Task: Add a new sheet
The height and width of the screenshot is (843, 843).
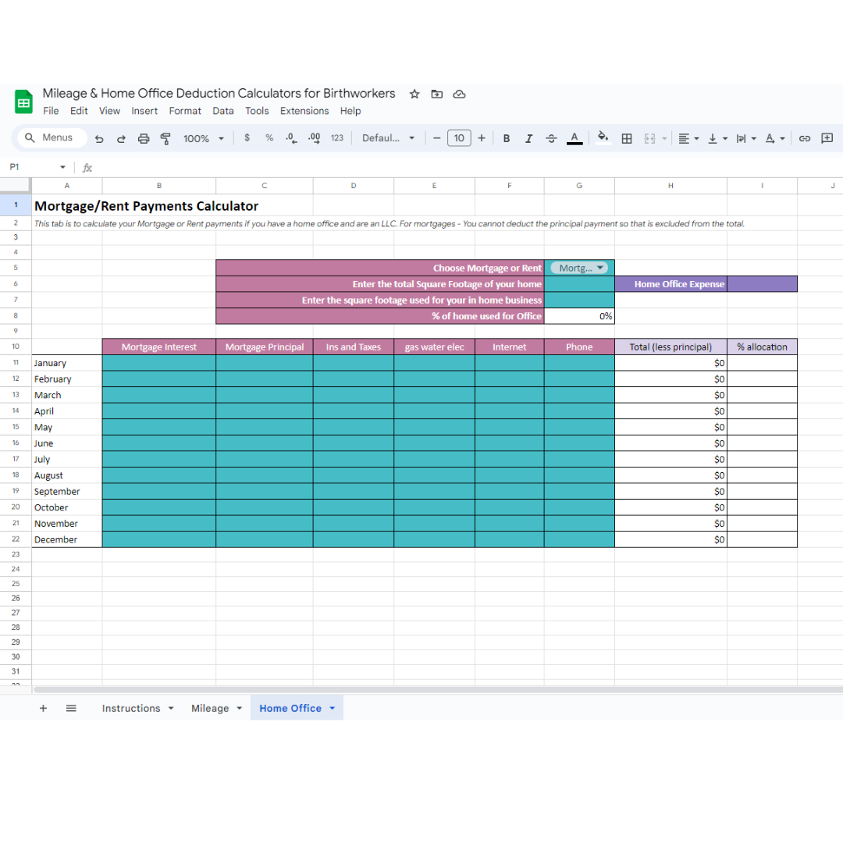Action: pyautogui.click(x=44, y=708)
